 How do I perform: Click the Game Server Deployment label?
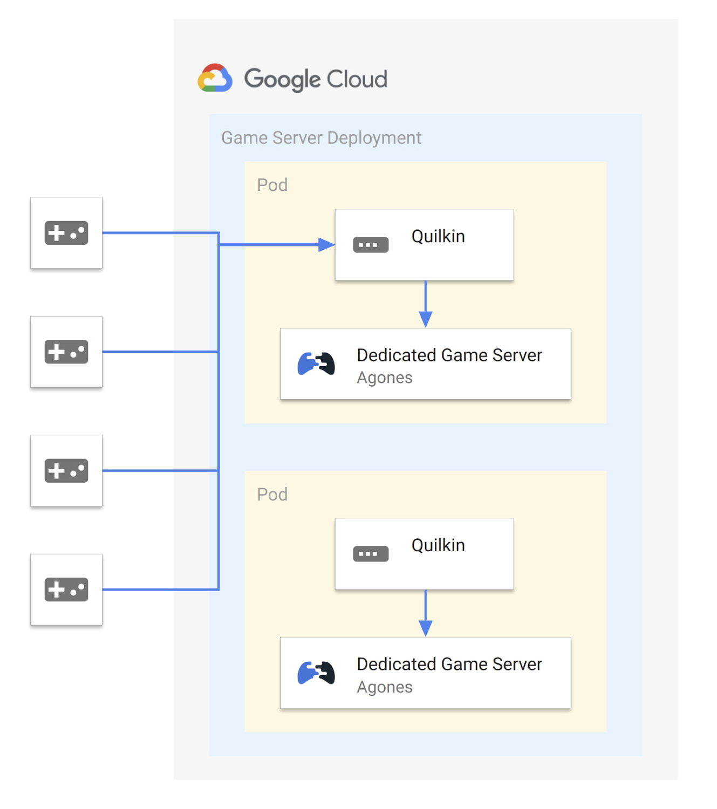[x=321, y=138]
